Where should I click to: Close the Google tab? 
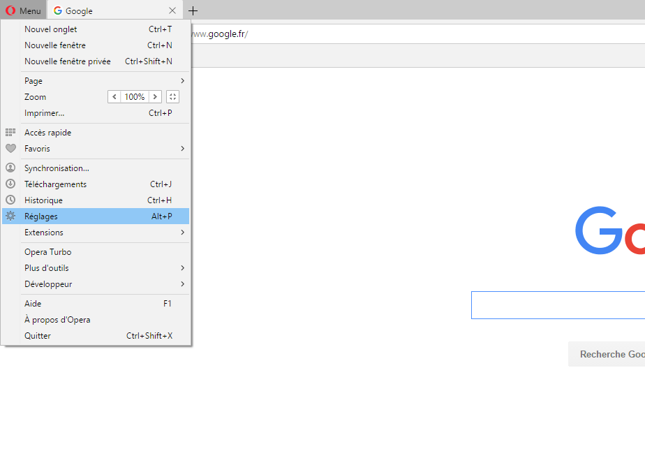(172, 10)
